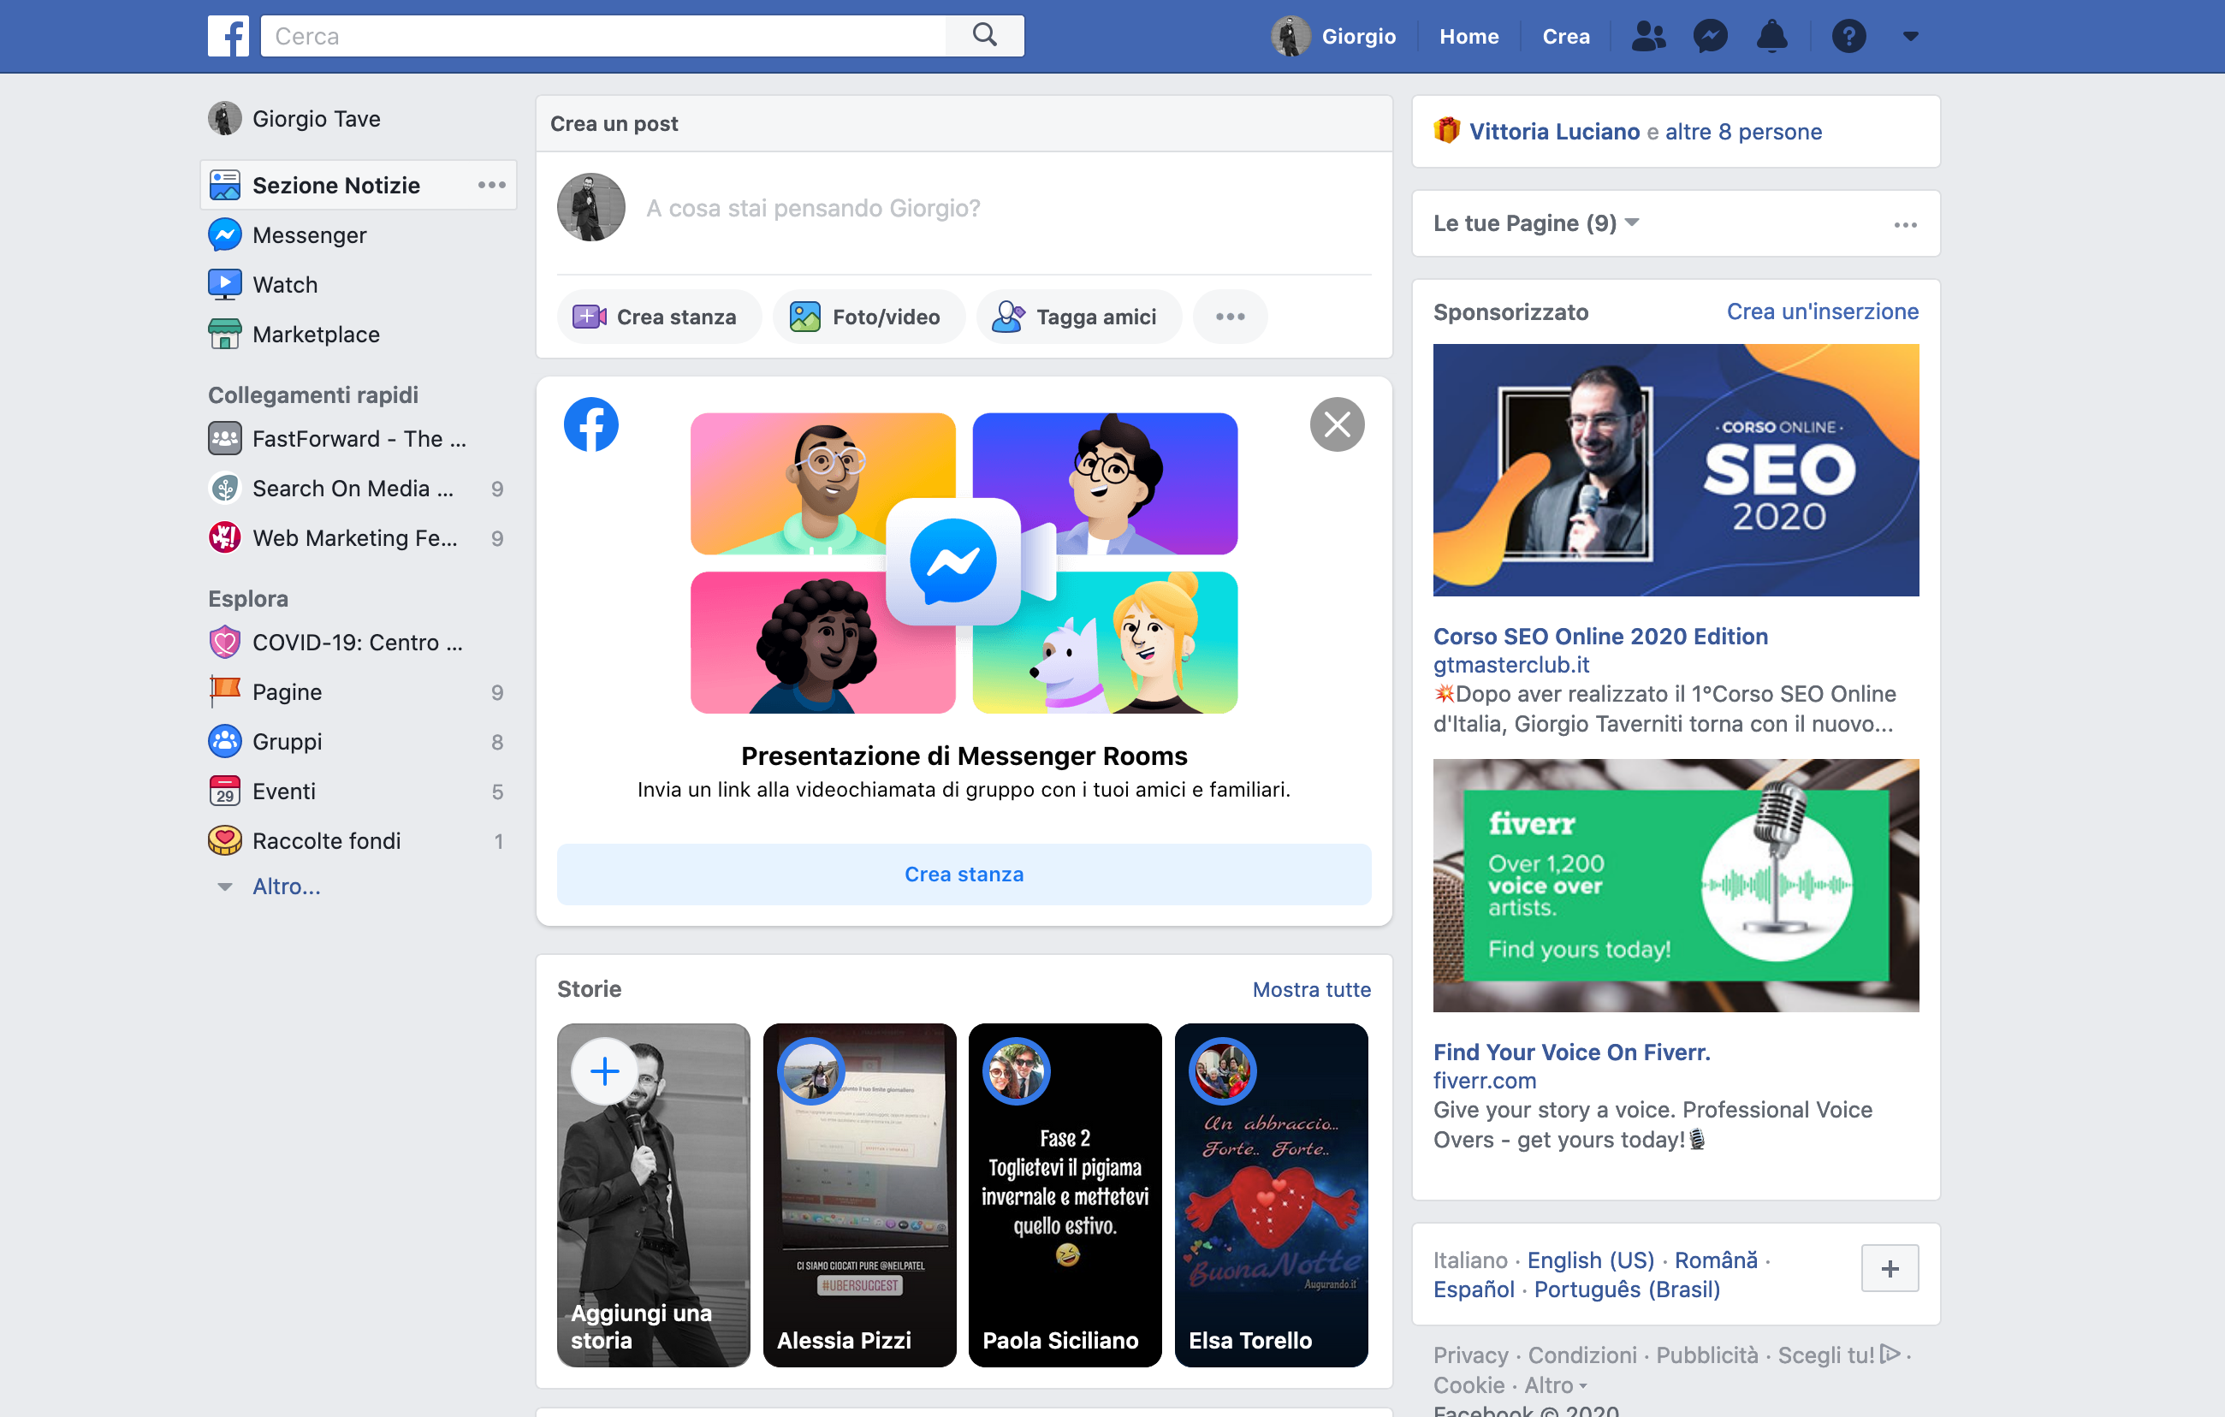Screen dimensions: 2225x1417
Task: Open Marketplace from sidebar
Action: pos(294,335)
